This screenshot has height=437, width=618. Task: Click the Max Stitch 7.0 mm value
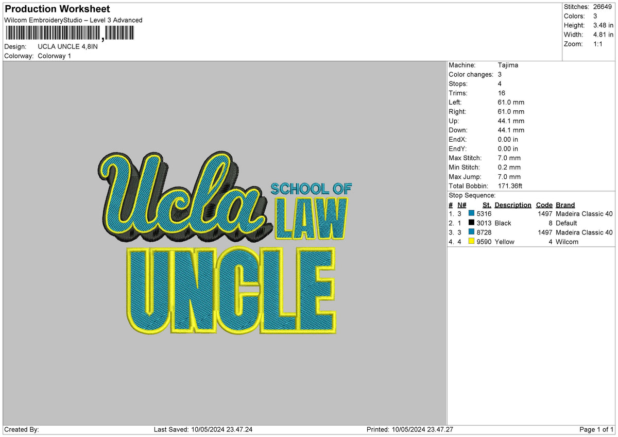[509, 158]
